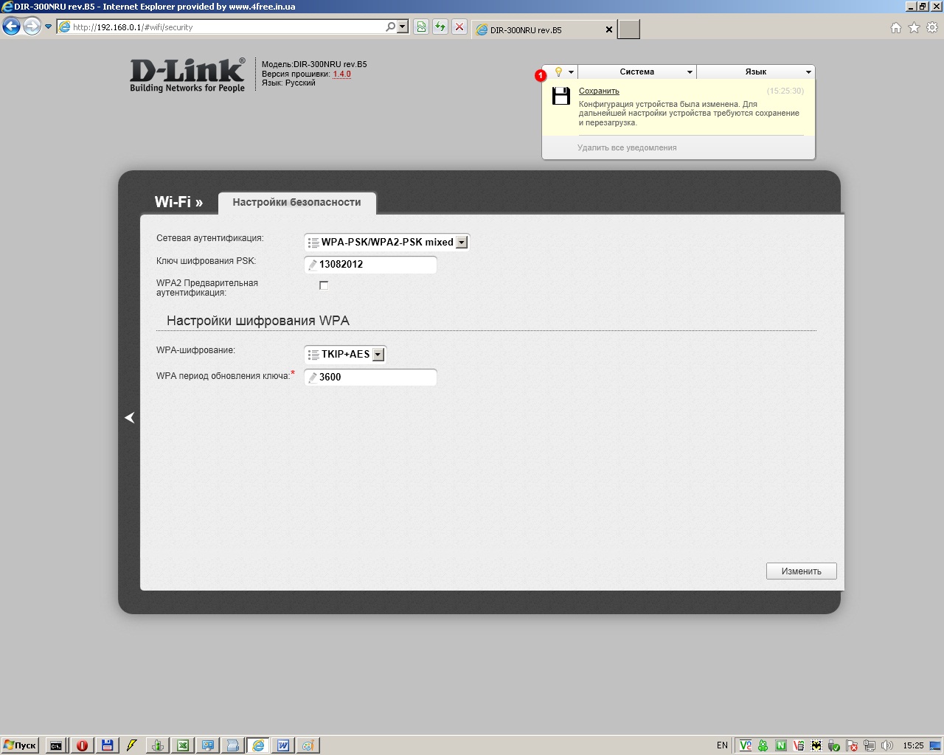Click Safely Remove Hardware tray icon

click(834, 745)
